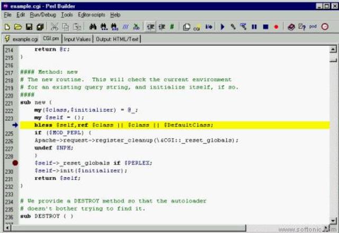339x233 pixels.
Task: Toggle breakpoint with the red dot icon
Action: click(276, 27)
